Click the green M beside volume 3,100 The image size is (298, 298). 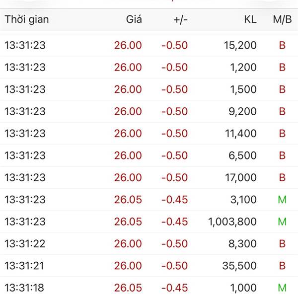pos(282,200)
